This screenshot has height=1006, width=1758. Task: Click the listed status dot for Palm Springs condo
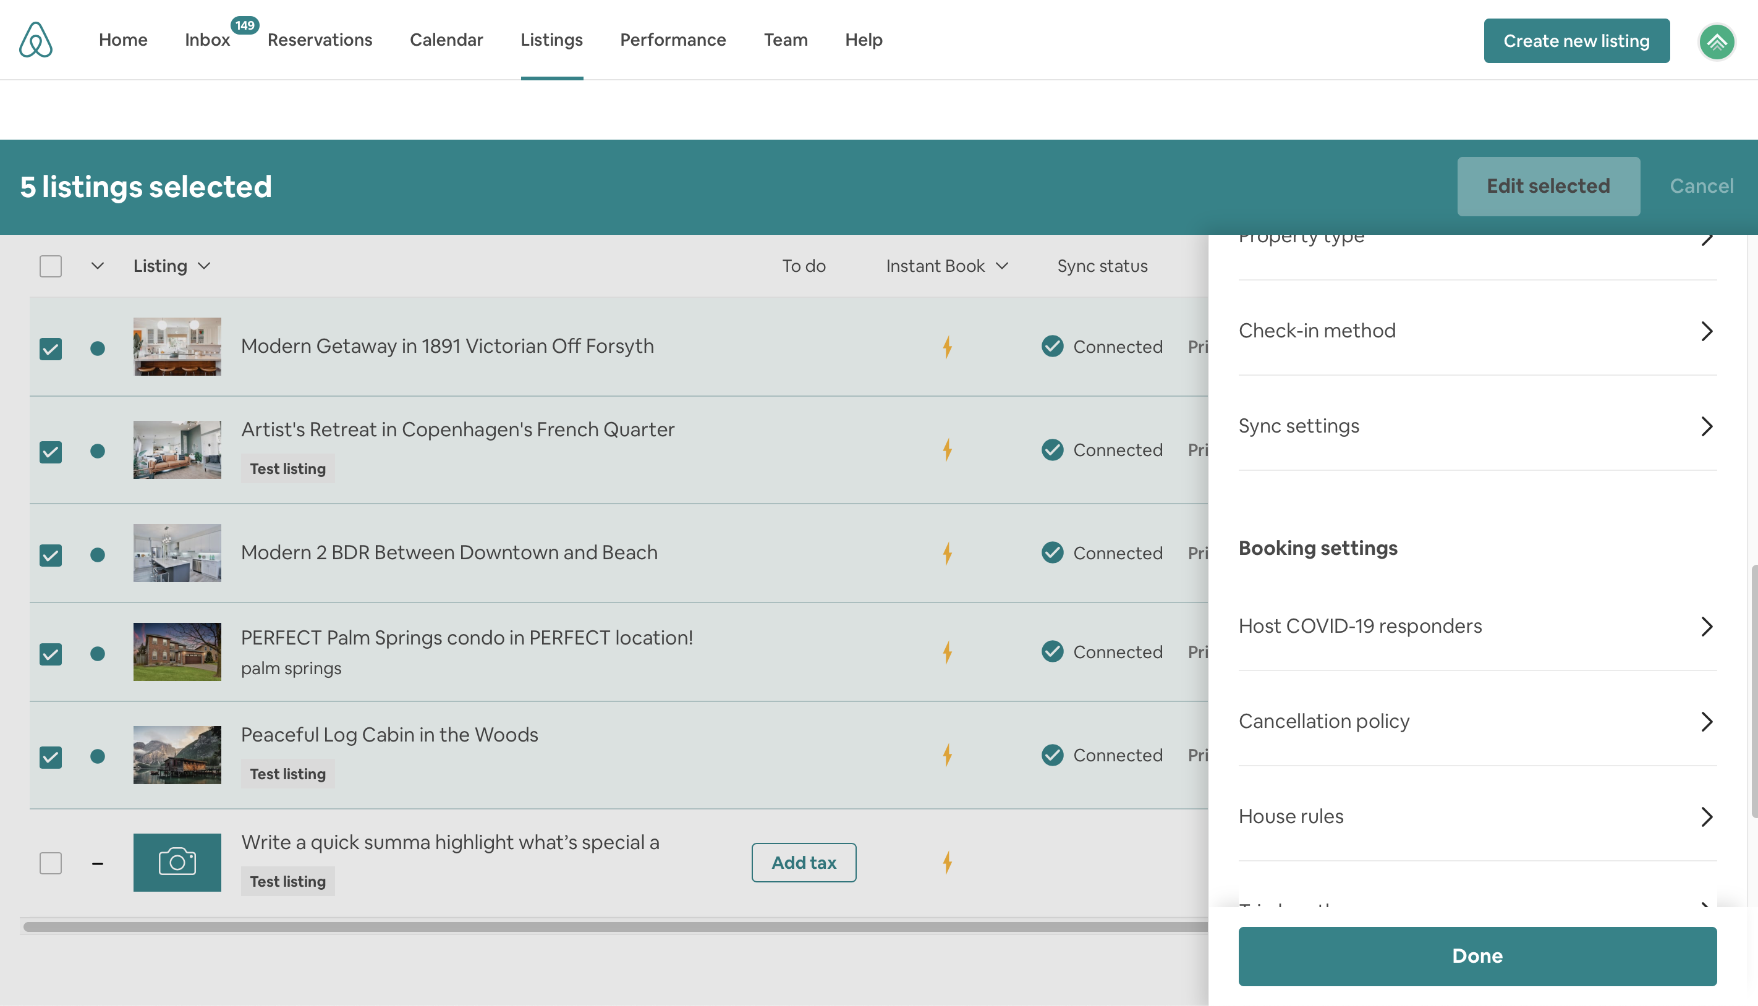98,654
